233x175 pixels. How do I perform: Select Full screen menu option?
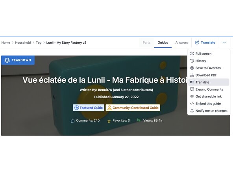[x=209, y=54]
